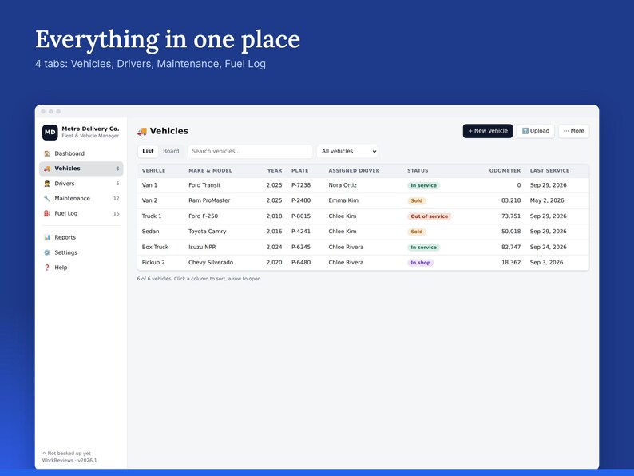Click the In shop status badge
The height and width of the screenshot is (476, 634).
[x=421, y=263]
